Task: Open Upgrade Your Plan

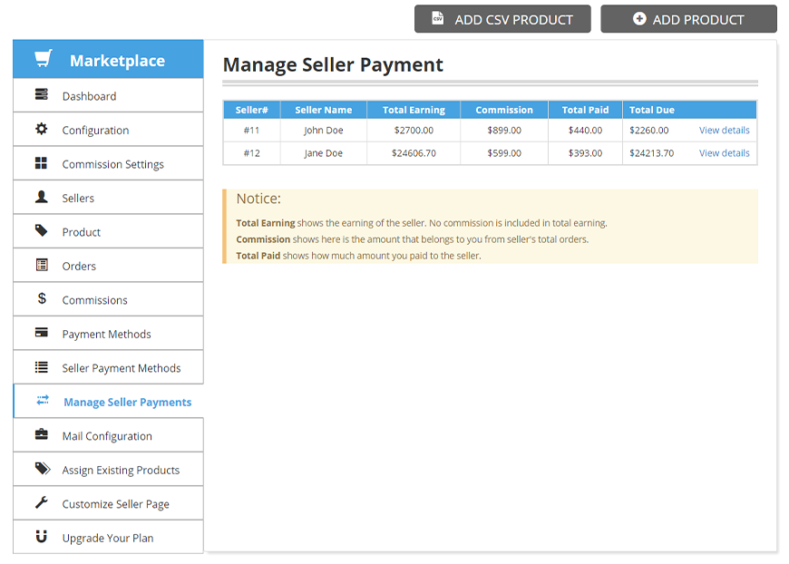Action: [108, 538]
